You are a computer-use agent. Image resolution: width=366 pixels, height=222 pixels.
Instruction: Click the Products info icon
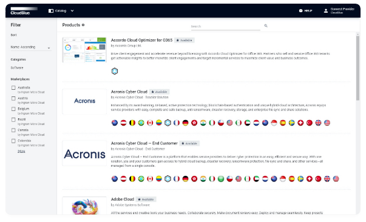(x=83, y=25)
